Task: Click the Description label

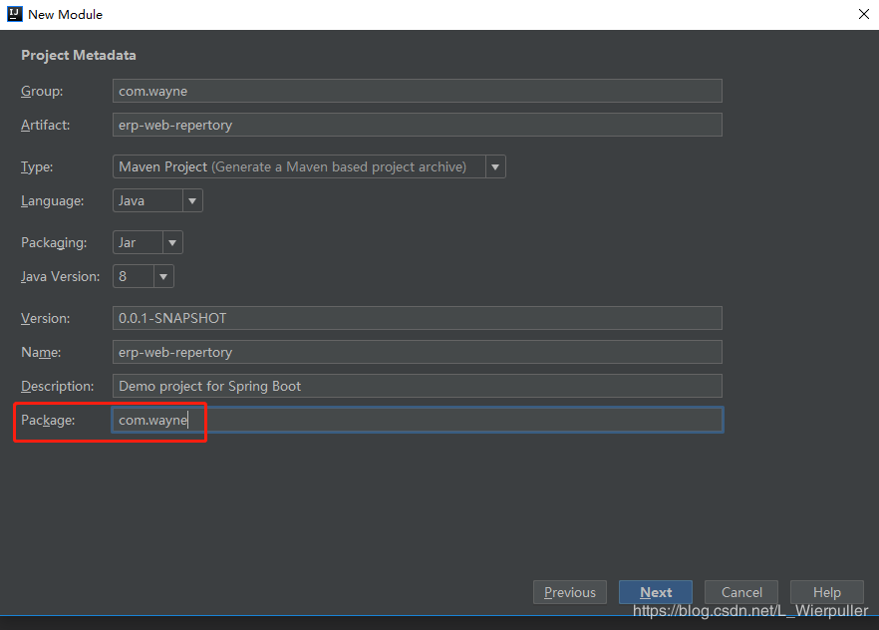Action: click(57, 386)
